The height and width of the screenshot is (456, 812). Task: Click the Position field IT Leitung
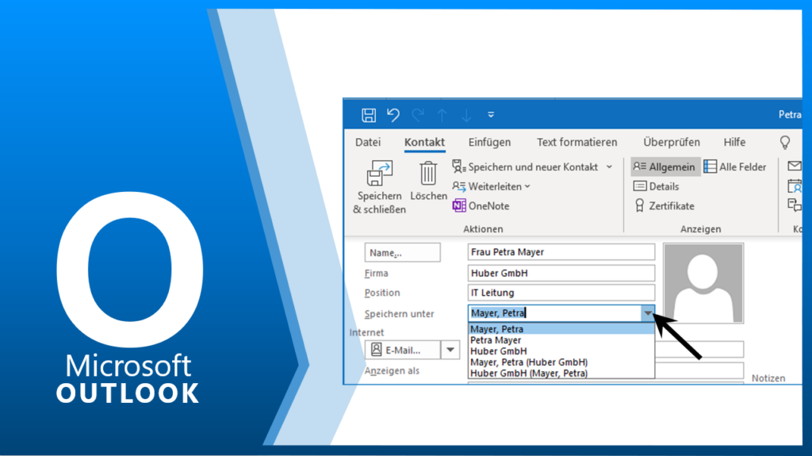(x=561, y=293)
